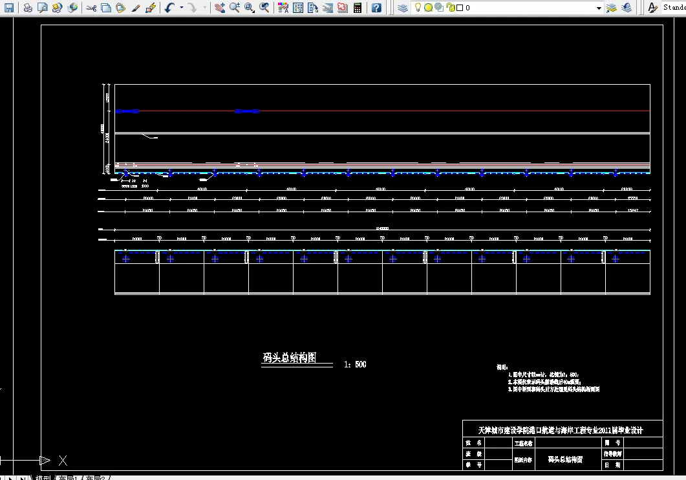This screenshot has height=480, width=686.
Task: Open the Zoom Window flyout tool
Action: click(250, 7)
